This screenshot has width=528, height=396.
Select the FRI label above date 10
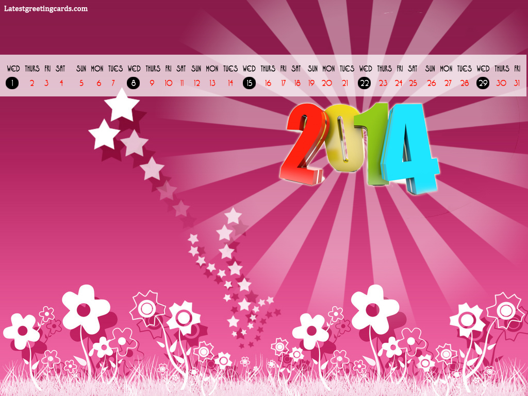pos(169,69)
